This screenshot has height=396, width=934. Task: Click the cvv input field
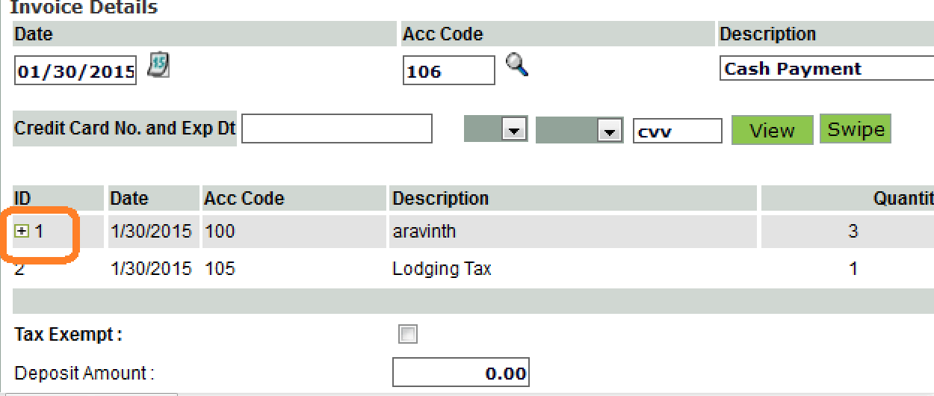point(678,131)
